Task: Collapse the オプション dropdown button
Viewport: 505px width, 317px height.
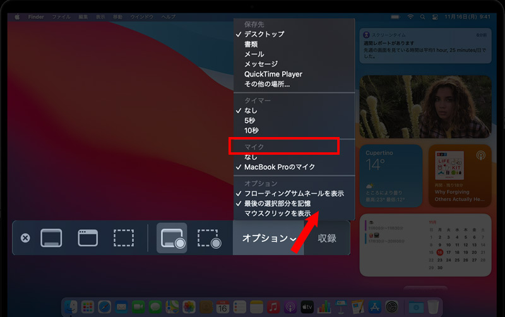Action: pyautogui.click(x=268, y=238)
